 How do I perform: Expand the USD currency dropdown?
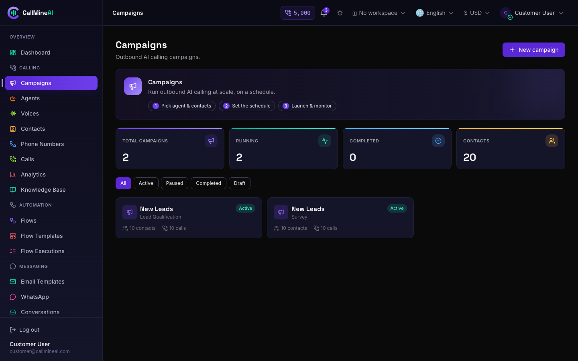coord(476,13)
